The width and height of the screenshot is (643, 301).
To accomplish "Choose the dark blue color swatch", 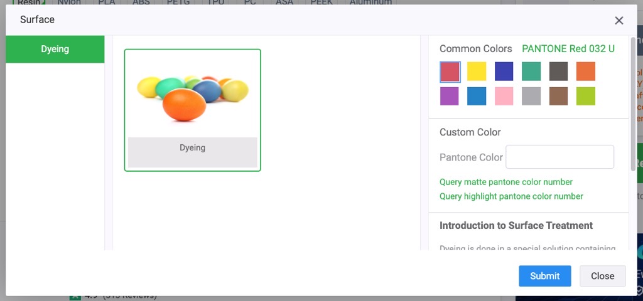I will [504, 71].
